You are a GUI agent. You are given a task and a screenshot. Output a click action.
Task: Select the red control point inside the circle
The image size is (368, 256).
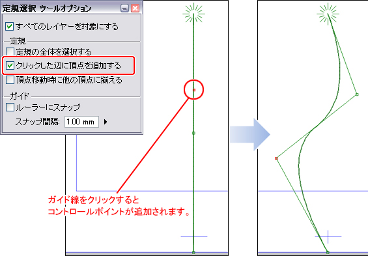(x=194, y=90)
